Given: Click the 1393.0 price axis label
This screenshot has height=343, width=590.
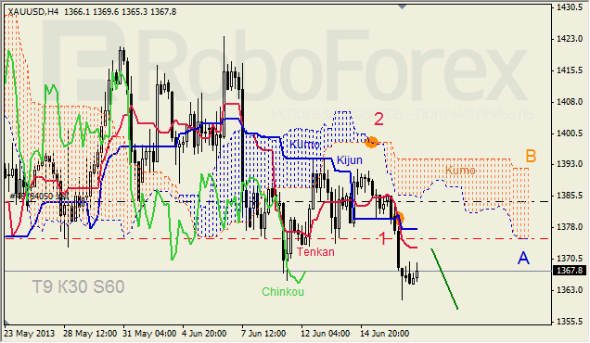Looking at the screenshot, I should [570, 164].
